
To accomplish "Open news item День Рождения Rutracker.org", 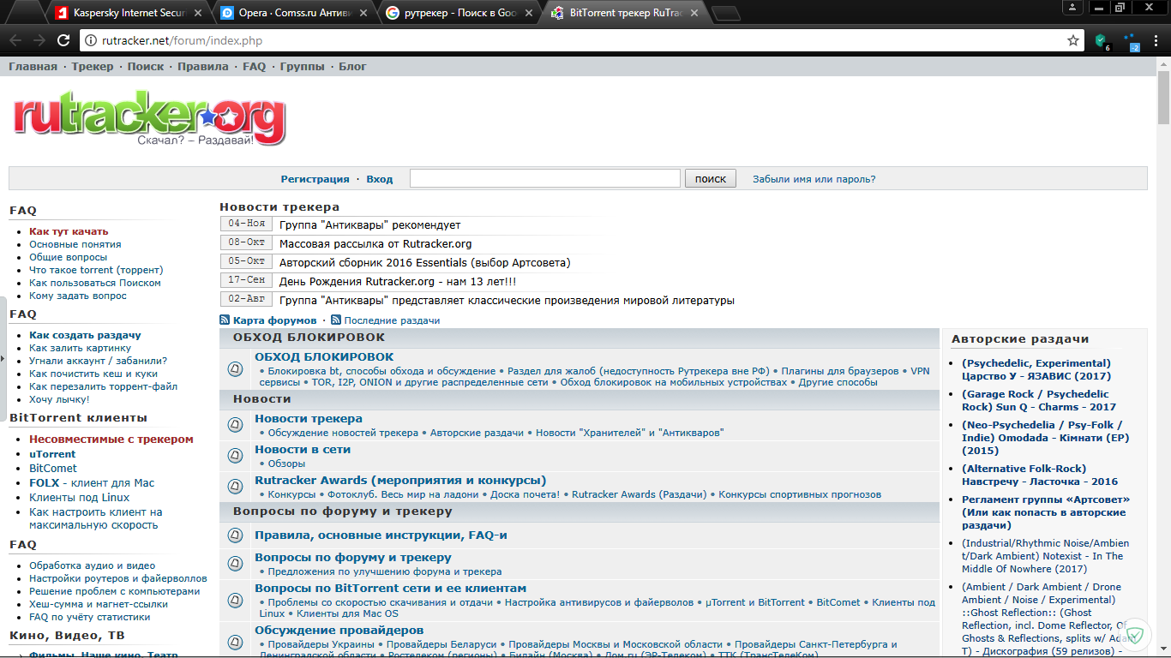I will (398, 281).
